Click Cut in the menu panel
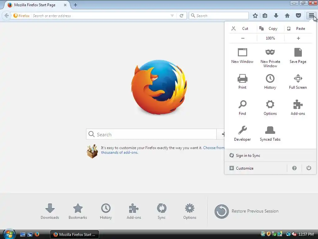The image size is (318, 239). 243,28
